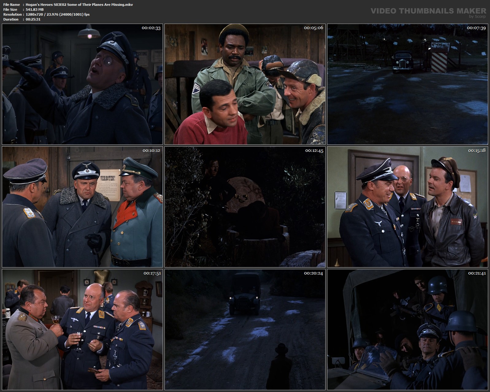Screen dimensions: 490x392
Task: Click the resolution value 1280x720 / 23.976 fps
Action: point(58,14)
